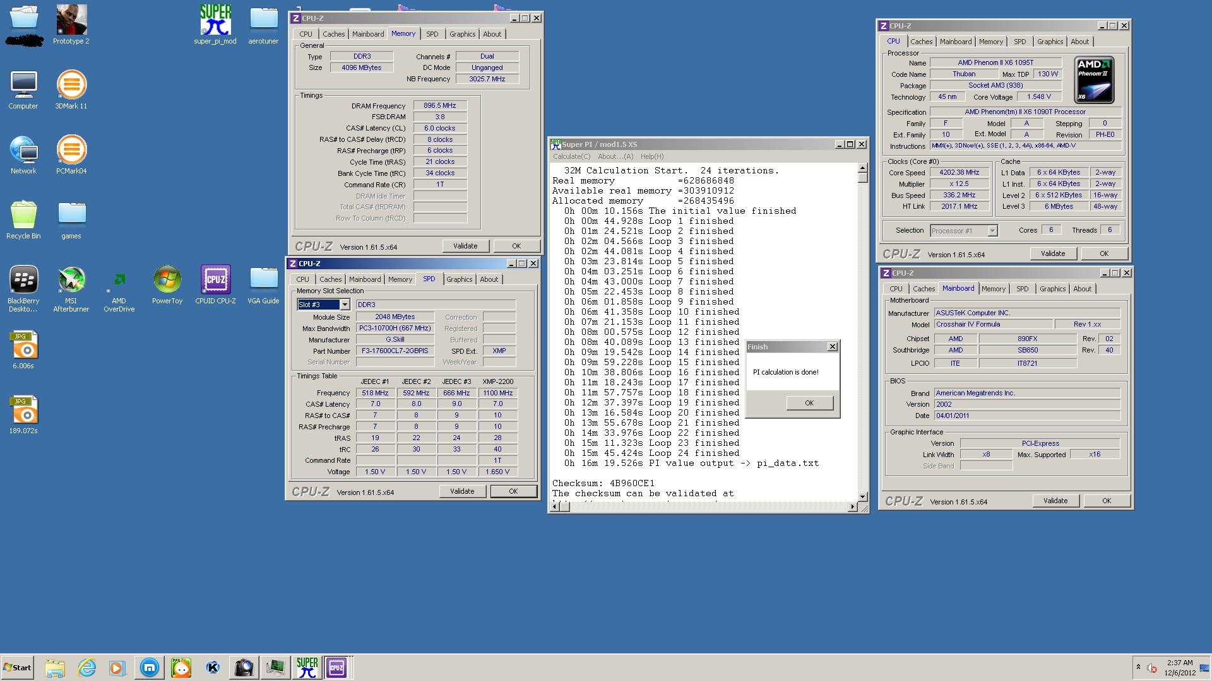
Task: Launch BlackBerry Desktop shortcut
Action: pos(23,288)
